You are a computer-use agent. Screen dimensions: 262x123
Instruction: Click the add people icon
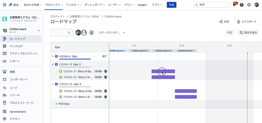tap(91, 33)
